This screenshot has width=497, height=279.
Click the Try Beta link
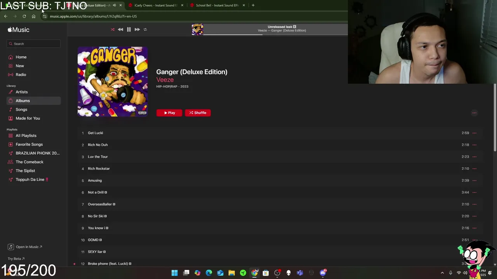point(16,259)
